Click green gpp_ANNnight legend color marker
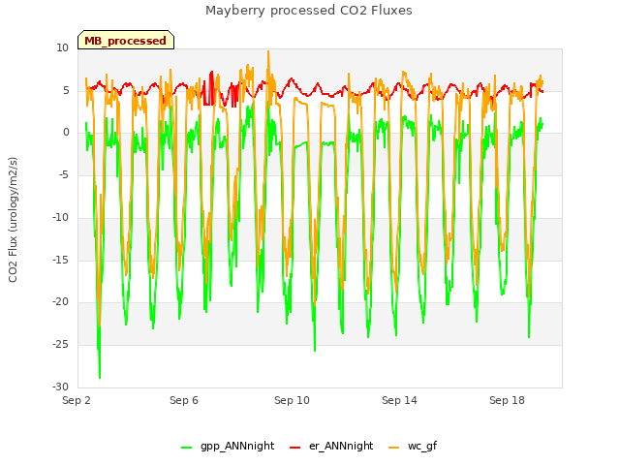The image size is (620, 465). pyautogui.click(x=187, y=448)
